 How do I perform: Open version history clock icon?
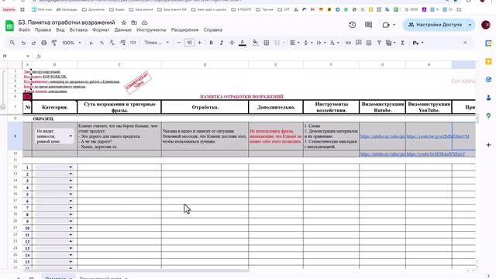point(353,25)
